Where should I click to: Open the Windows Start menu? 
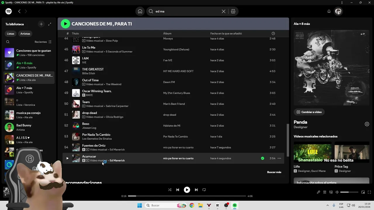(x=140, y=205)
